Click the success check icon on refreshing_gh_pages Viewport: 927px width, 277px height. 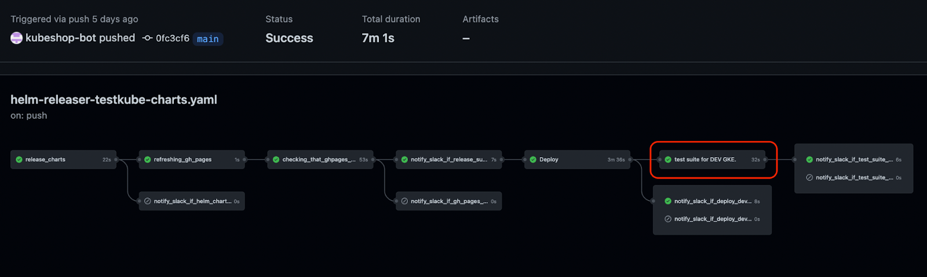pyautogui.click(x=148, y=159)
